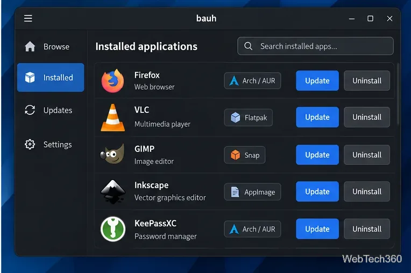Click the Flatpak badge for VLC

pyautogui.click(x=248, y=118)
